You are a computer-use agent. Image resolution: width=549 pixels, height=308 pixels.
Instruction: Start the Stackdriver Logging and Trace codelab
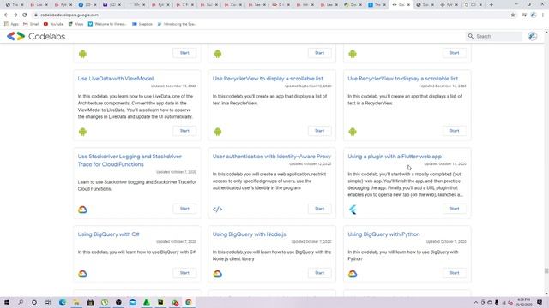point(184,209)
